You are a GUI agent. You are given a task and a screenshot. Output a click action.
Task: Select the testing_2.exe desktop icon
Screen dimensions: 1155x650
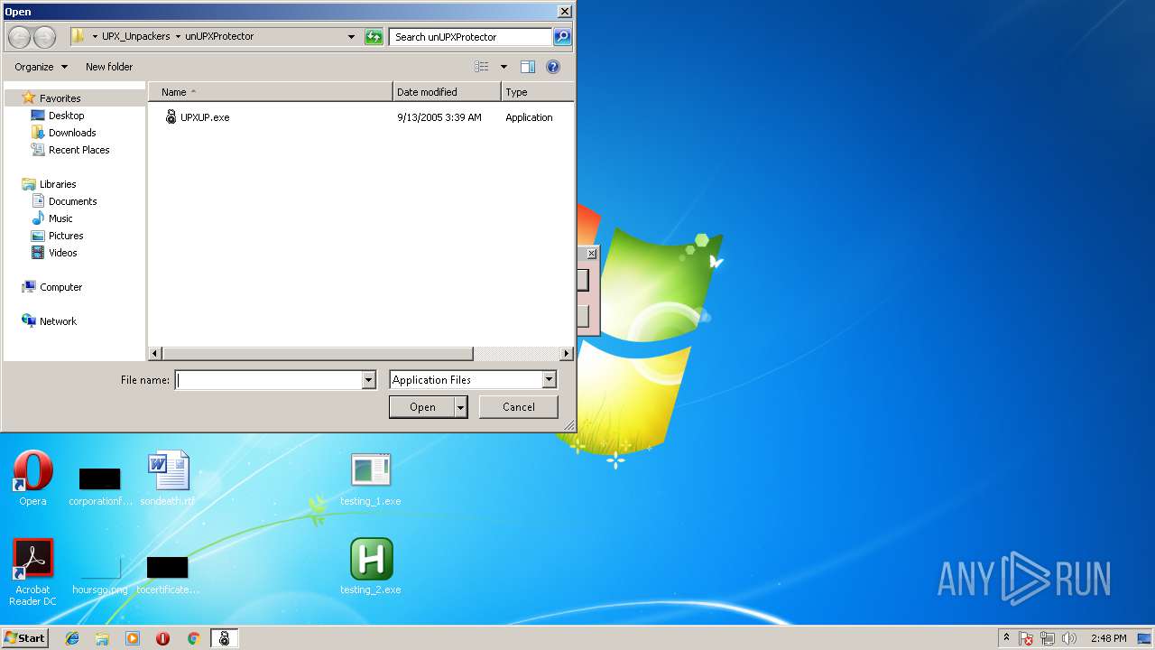click(x=371, y=567)
